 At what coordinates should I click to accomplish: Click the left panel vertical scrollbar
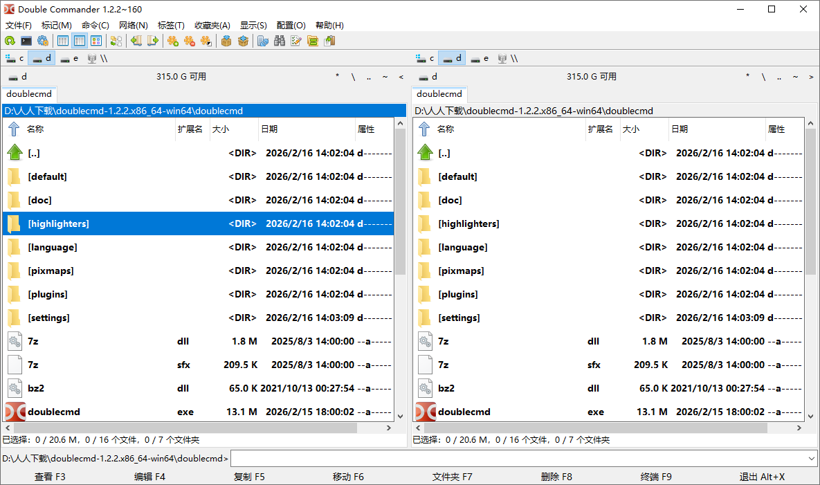400,277
